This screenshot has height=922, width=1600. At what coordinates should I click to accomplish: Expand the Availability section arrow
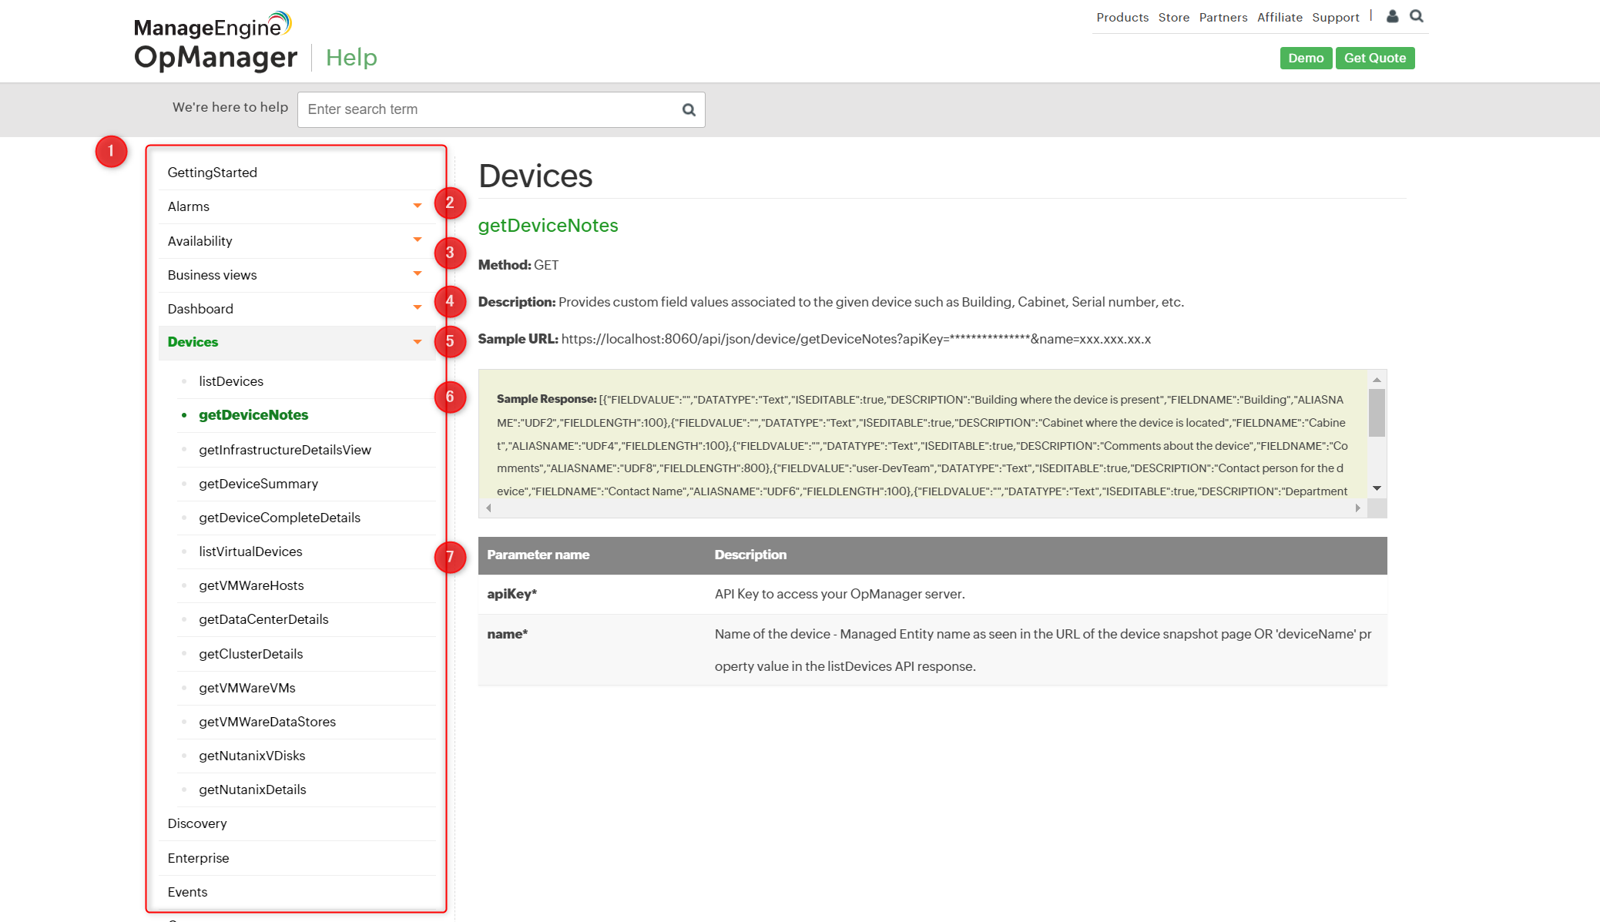coord(417,240)
